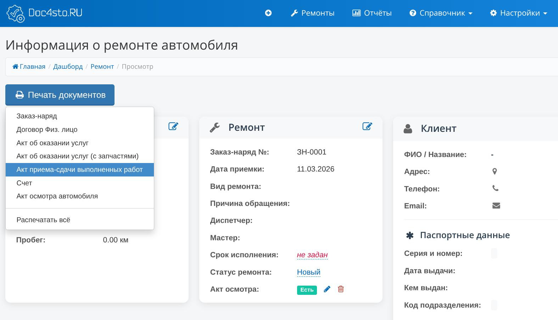Click the Серия и номер value field
The height and width of the screenshot is (320, 558).
click(494, 253)
